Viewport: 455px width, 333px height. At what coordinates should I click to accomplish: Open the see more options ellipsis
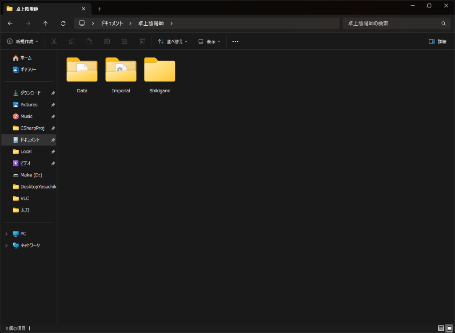point(235,41)
